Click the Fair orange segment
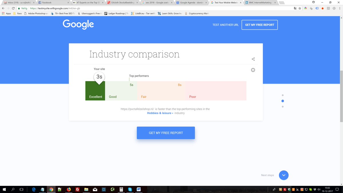343x193 pixels. 161,91
